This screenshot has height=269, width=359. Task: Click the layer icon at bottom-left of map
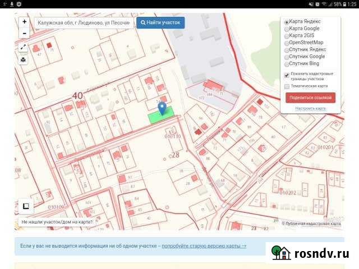click(26, 206)
